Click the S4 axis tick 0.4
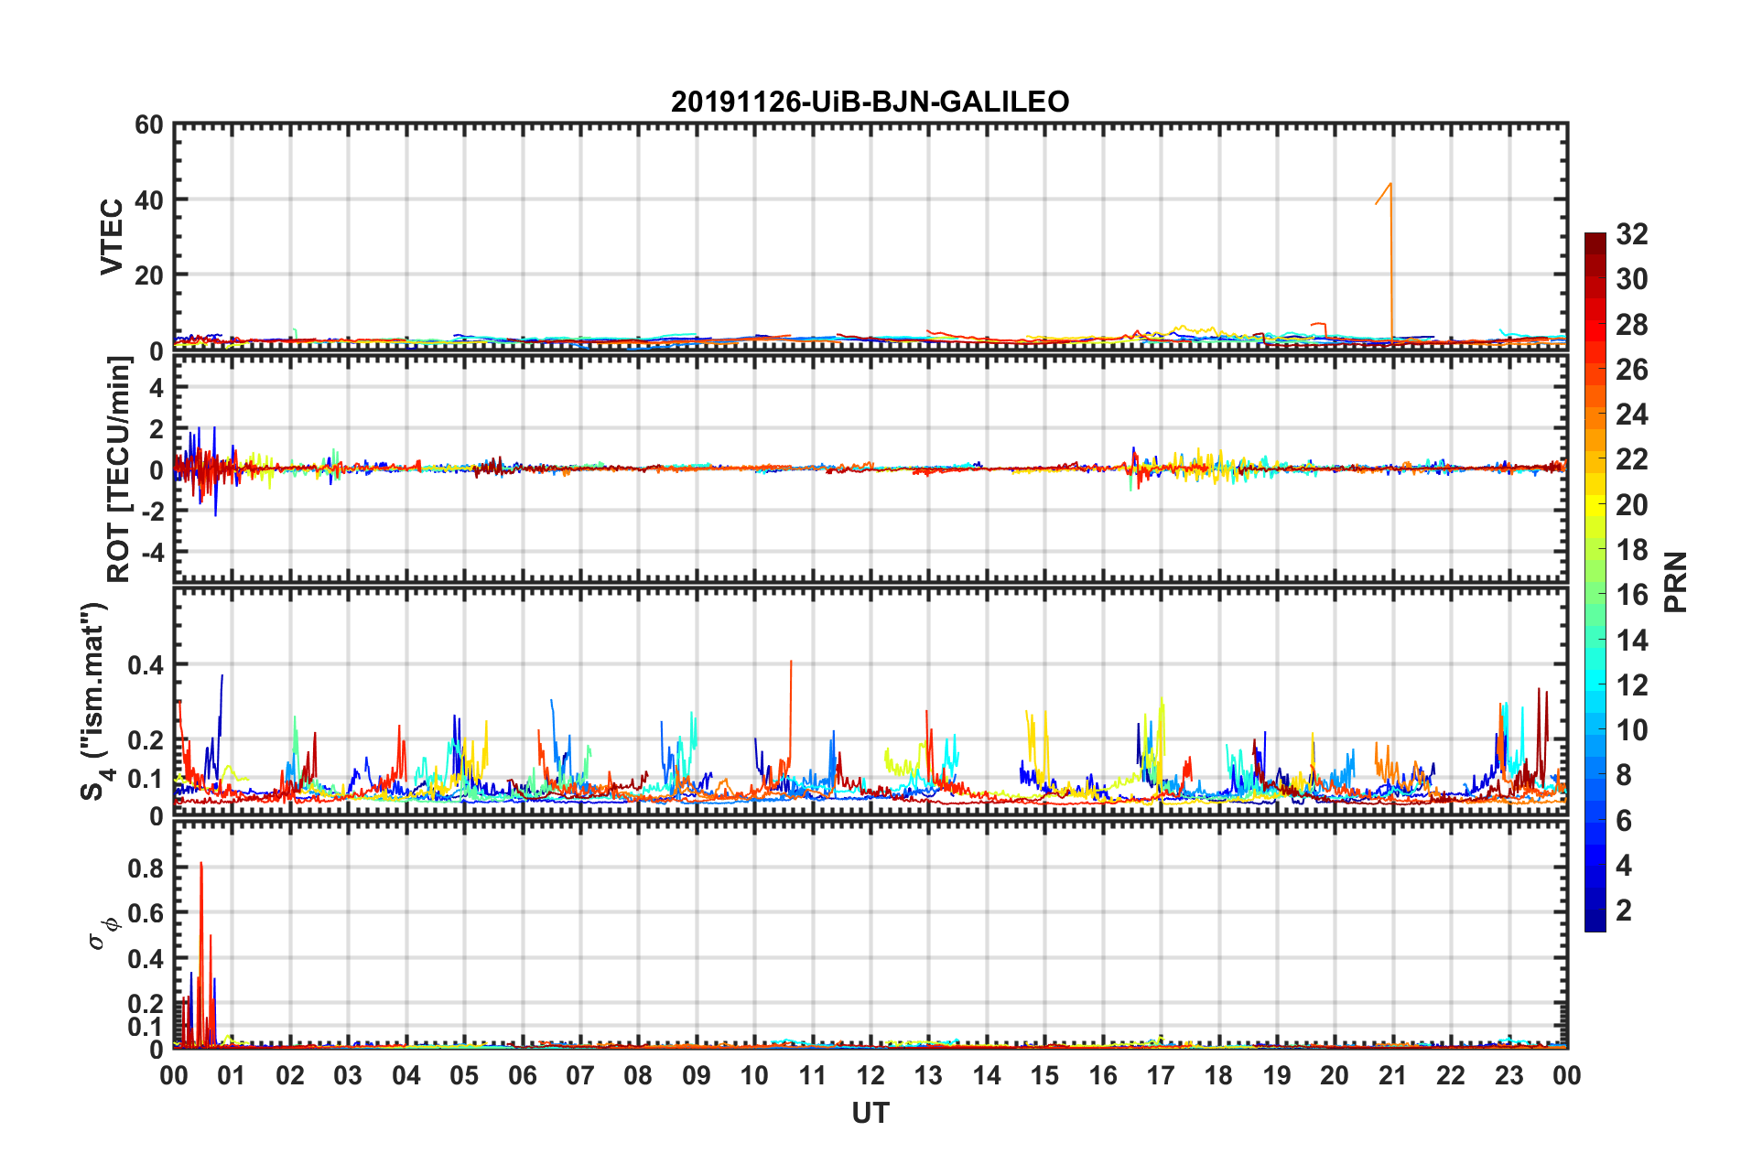The image size is (1741, 1164). tap(146, 665)
